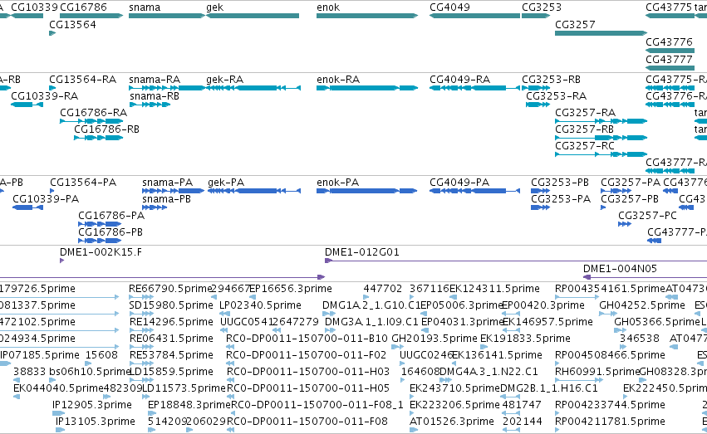Select the CG3257 gene bar
The height and width of the screenshot is (434, 707).
(601, 33)
